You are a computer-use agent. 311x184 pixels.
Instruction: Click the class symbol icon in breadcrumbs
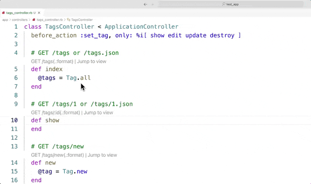pyautogui.click(x=69, y=19)
